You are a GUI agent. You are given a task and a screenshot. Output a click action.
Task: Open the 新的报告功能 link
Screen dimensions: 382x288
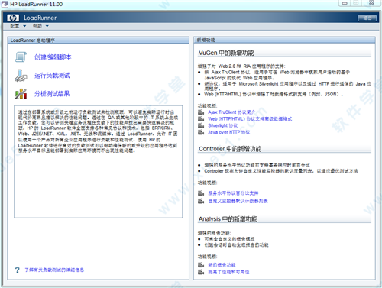(222, 265)
